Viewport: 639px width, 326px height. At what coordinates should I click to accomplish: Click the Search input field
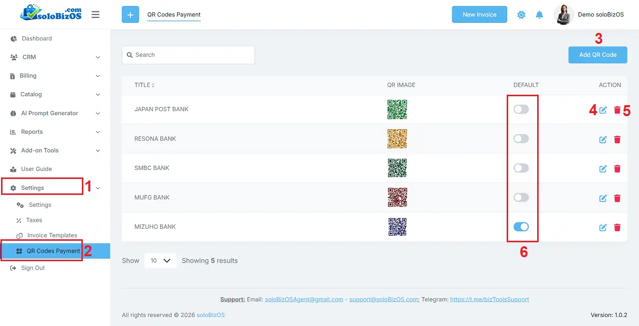pyautogui.click(x=188, y=55)
